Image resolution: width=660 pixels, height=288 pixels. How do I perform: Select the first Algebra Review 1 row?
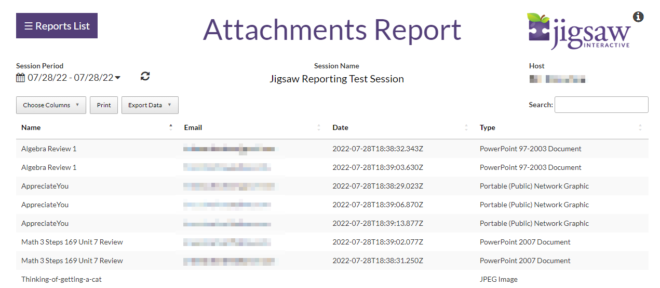pos(49,149)
